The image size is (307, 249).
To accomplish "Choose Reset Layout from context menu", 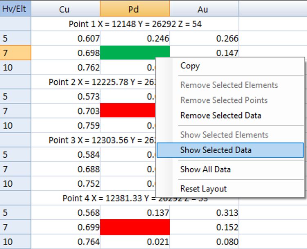I will point(203,189).
